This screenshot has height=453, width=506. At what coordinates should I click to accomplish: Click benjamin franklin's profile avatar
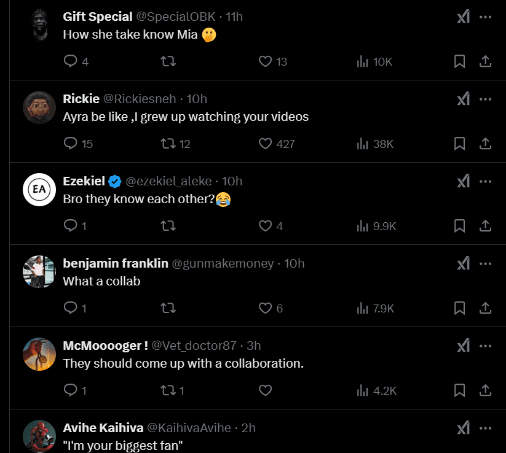pos(39,271)
